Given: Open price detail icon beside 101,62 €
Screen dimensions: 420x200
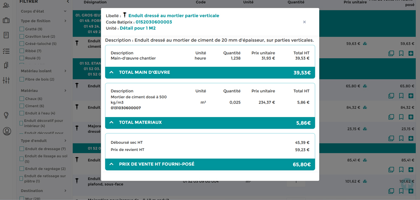Looking at the screenshot, I should pyautogui.click(x=365, y=181).
